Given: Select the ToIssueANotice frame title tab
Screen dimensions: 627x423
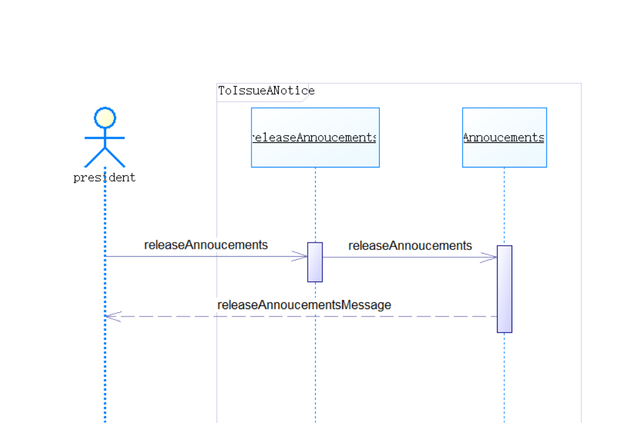Looking at the screenshot, I should pyautogui.click(x=266, y=91).
